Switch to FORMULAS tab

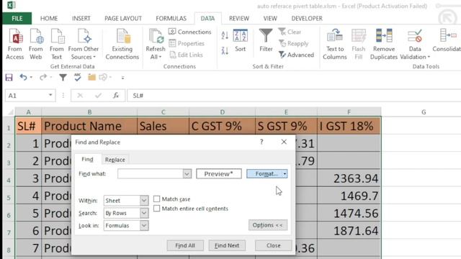coord(171,19)
